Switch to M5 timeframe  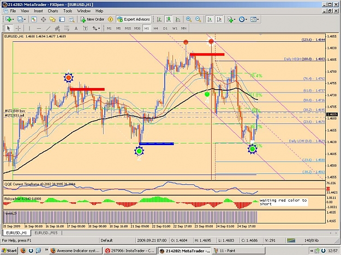click(x=118, y=28)
